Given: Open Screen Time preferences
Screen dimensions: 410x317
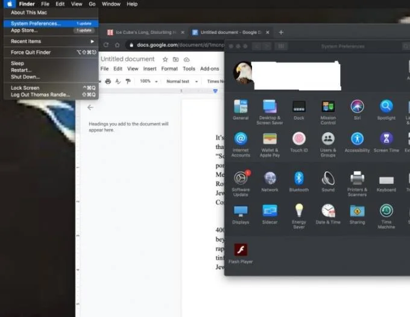Looking at the screenshot, I should (x=386, y=142).
